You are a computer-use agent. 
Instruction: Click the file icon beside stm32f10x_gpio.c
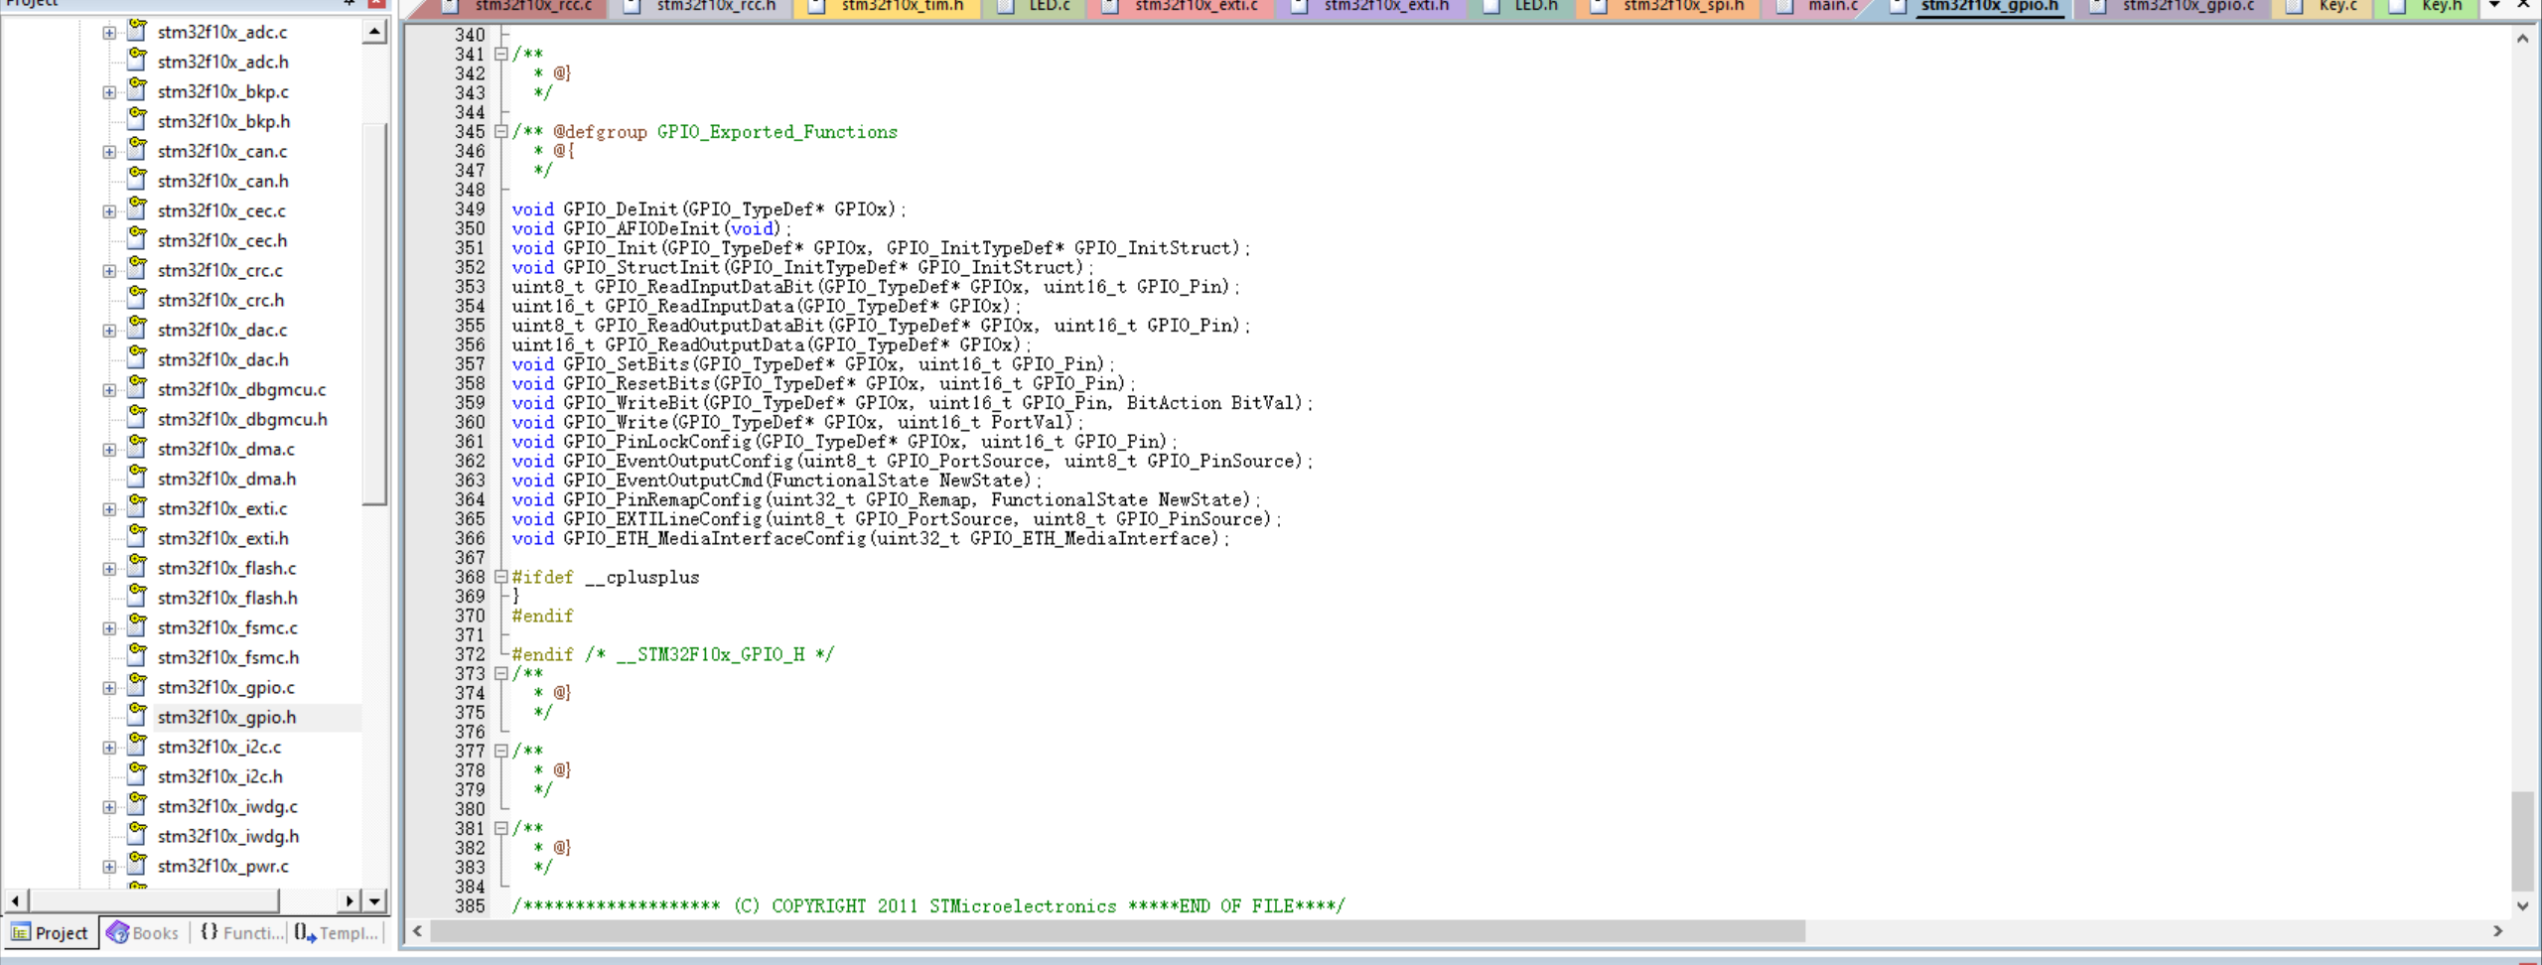(138, 686)
